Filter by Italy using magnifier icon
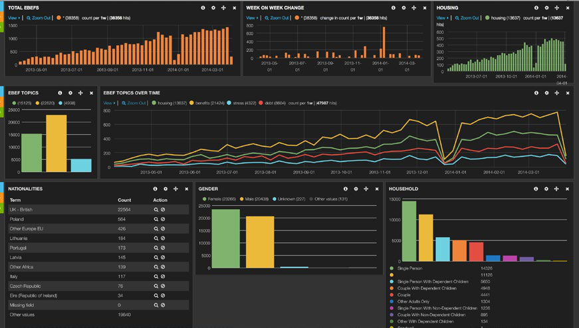 (x=156, y=276)
